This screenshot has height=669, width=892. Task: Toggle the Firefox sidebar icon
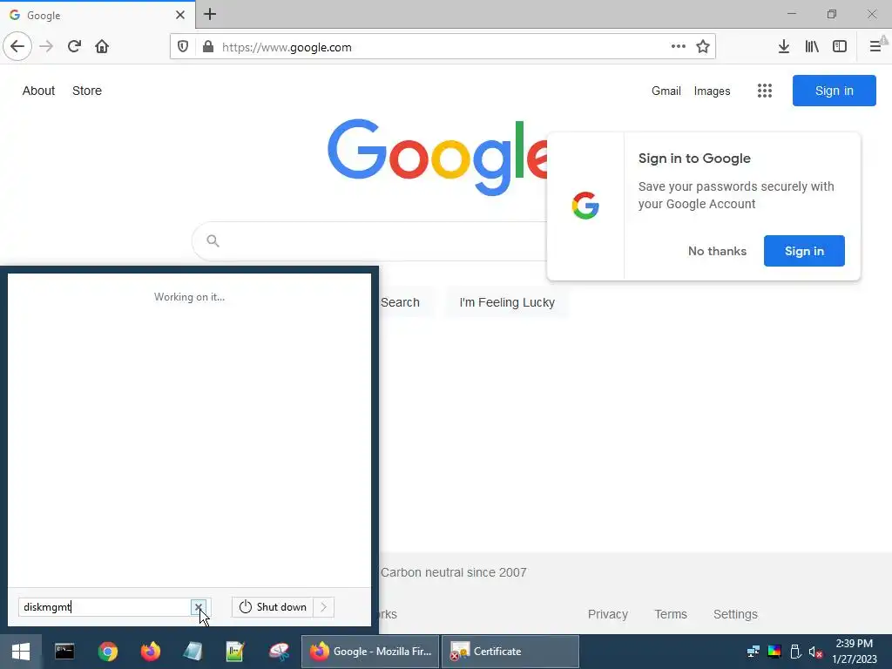[840, 47]
